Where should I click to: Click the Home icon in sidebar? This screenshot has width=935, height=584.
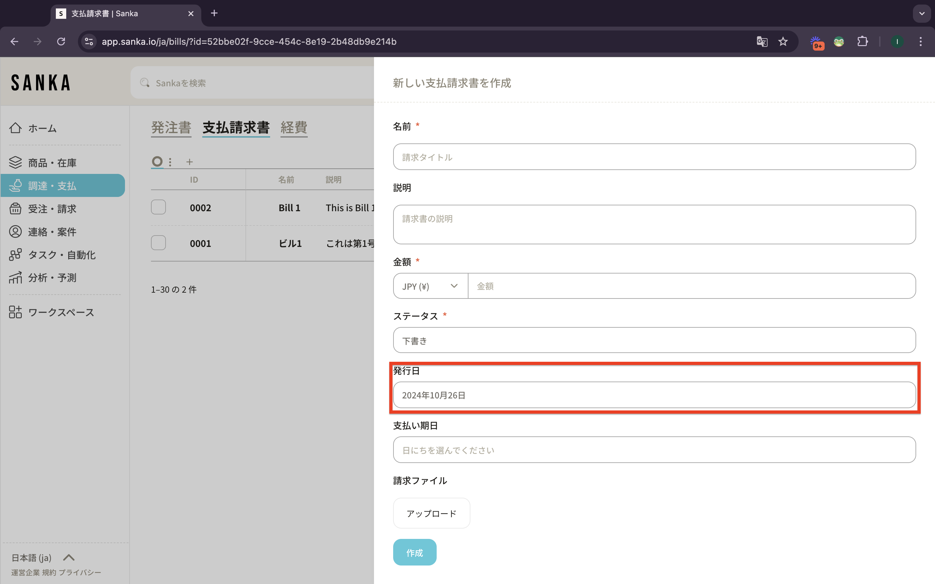coord(16,128)
